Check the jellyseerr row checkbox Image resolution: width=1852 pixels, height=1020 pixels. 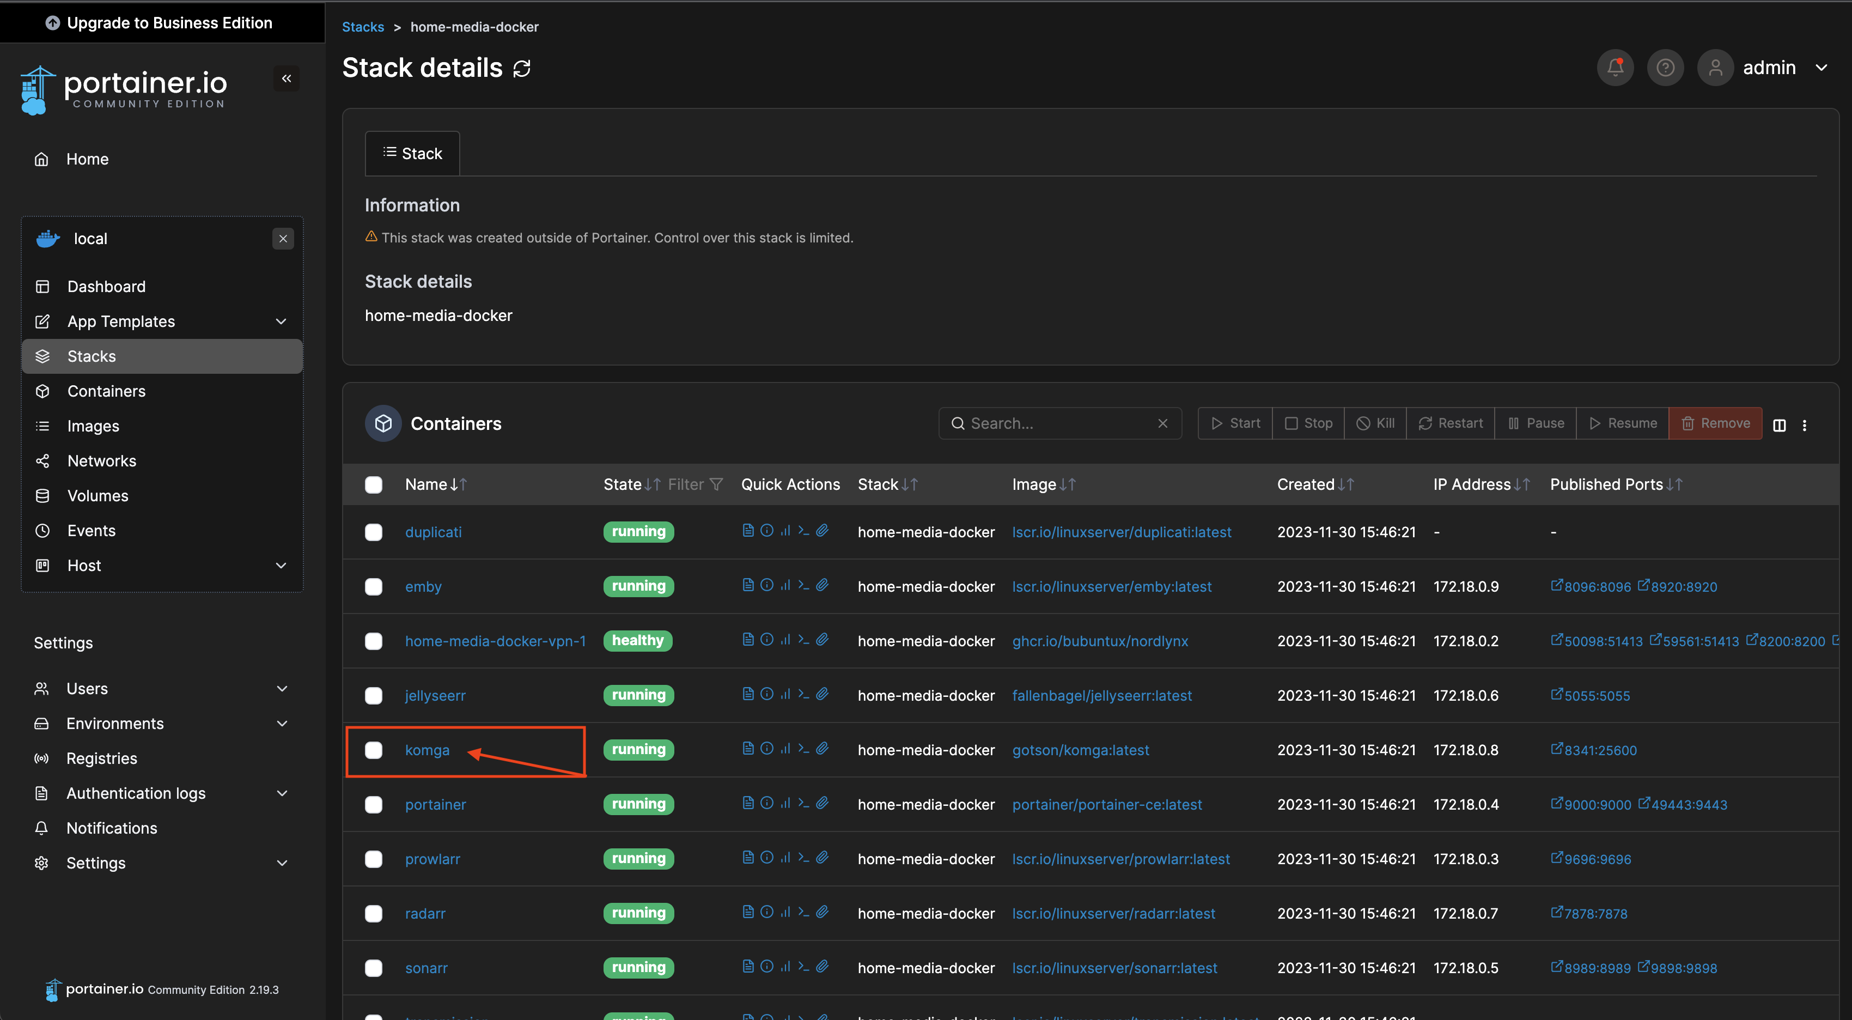[373, 696]
